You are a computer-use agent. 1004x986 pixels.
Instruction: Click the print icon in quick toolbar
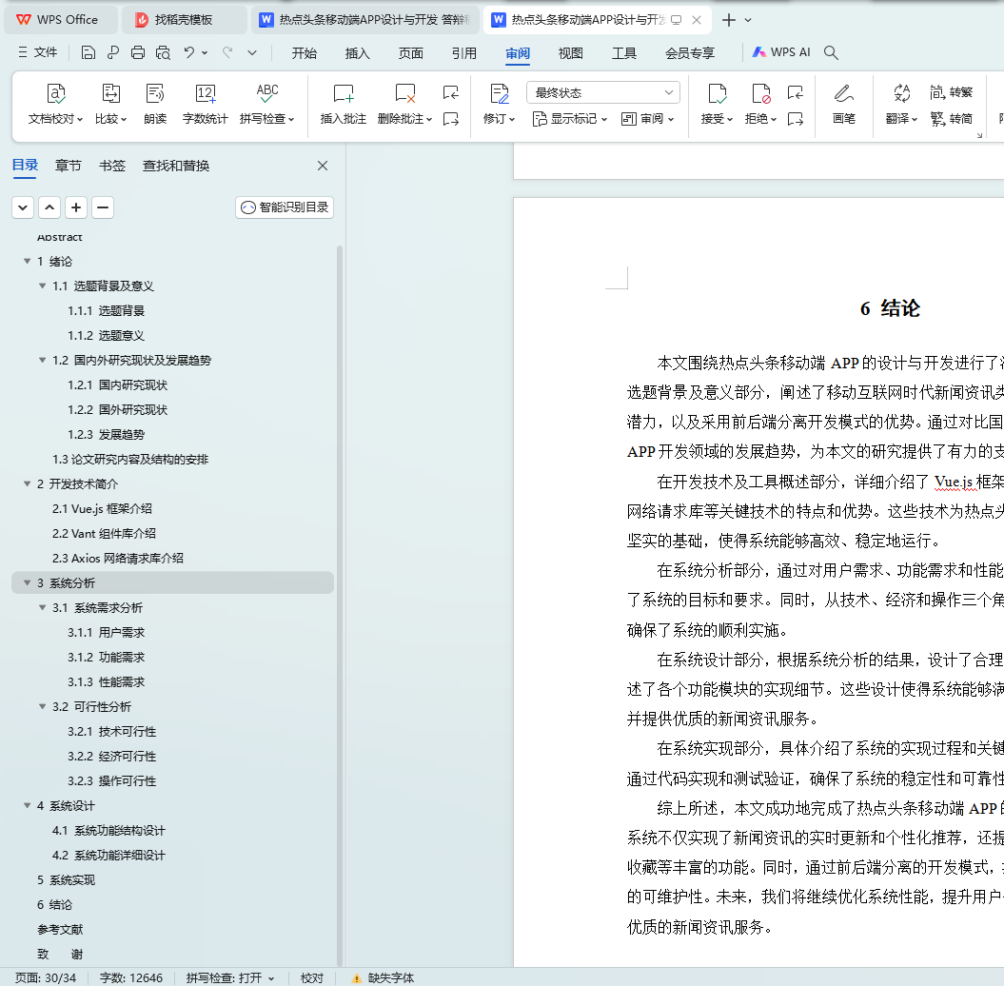click(x=138, y=52)
